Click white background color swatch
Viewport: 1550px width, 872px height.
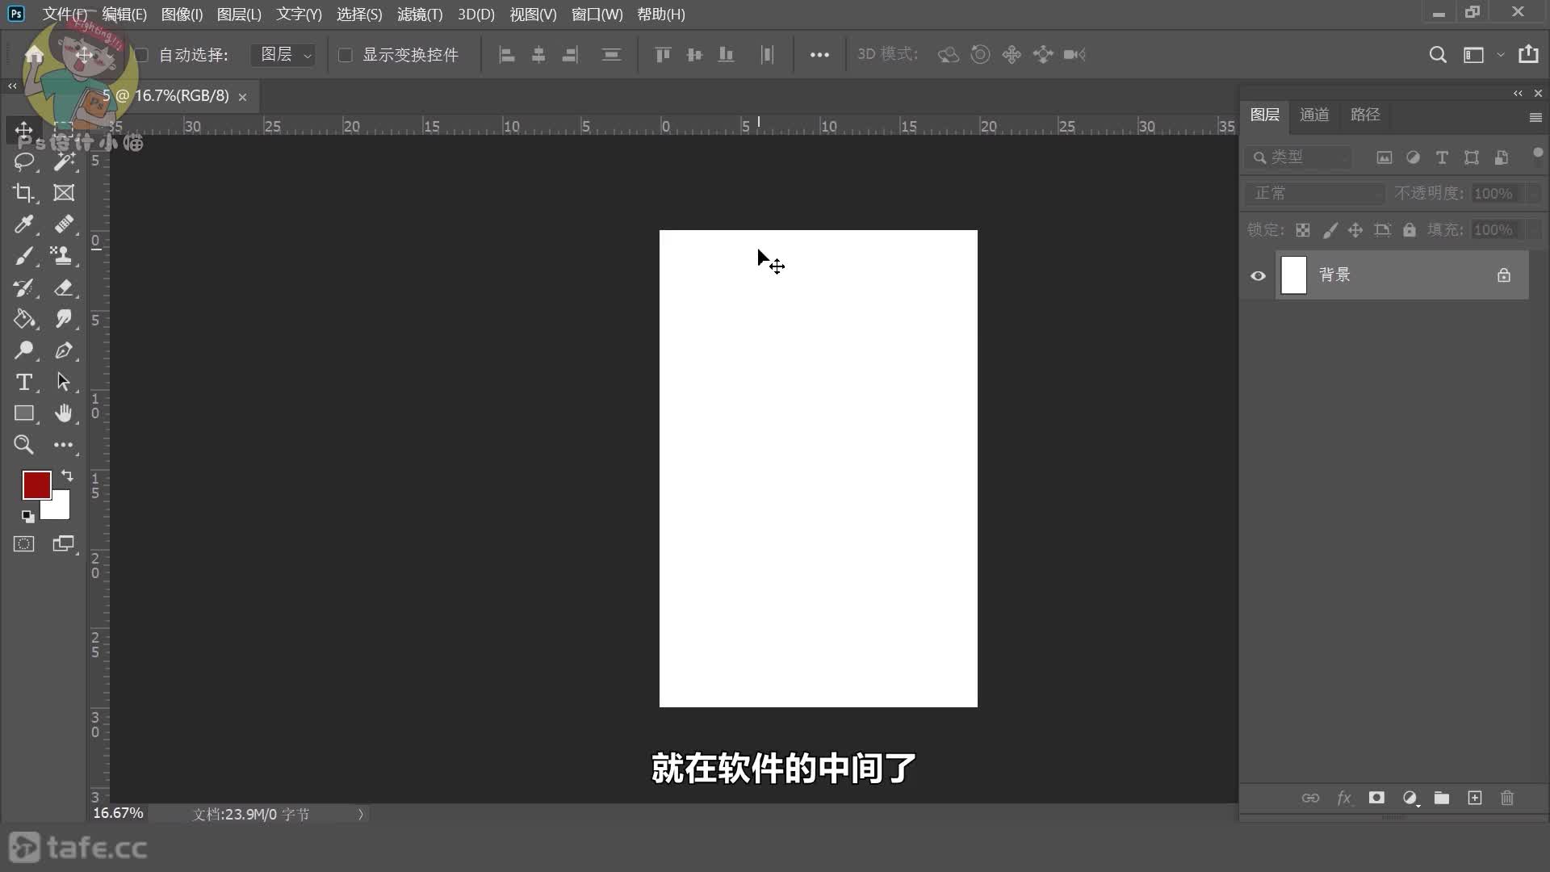coord(61,509)
